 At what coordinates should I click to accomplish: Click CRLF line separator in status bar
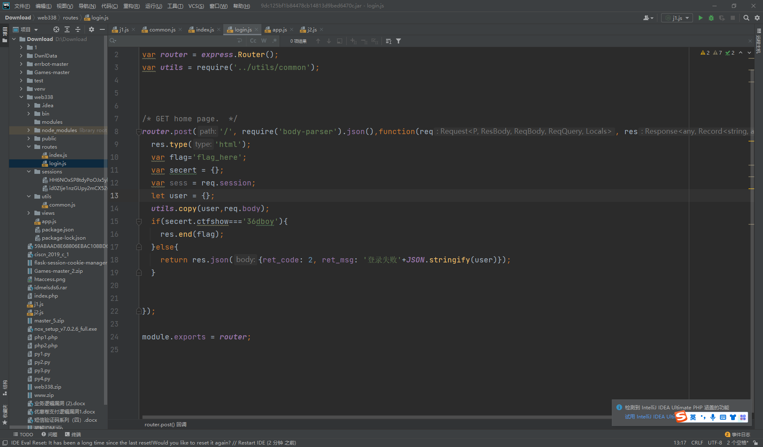point(697,442)
